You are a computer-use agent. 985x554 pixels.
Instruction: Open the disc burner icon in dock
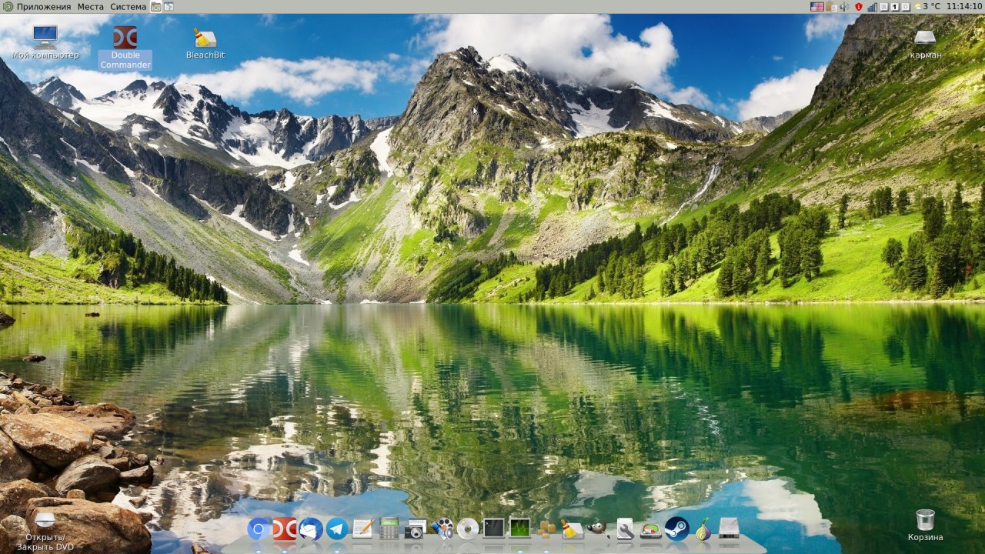468,529
